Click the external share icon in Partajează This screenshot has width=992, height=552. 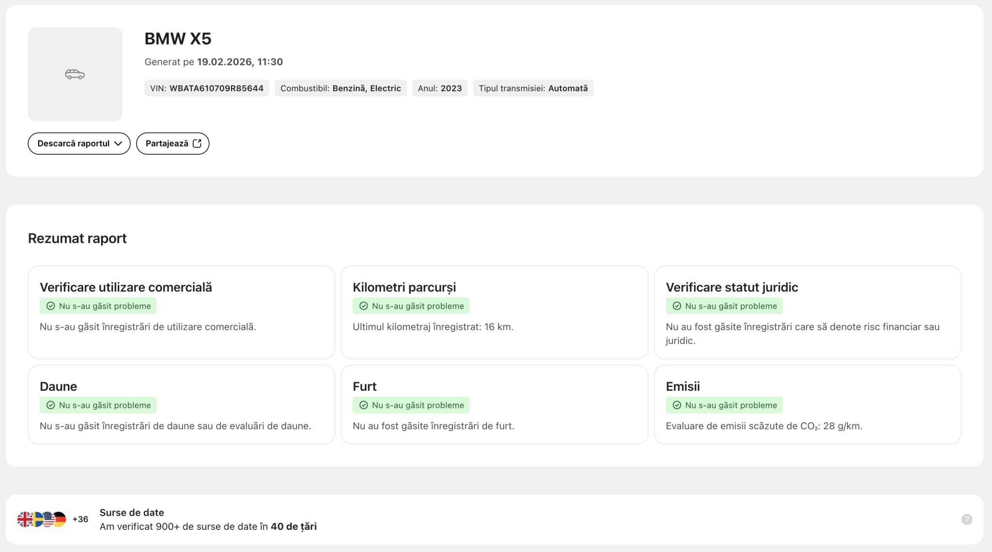pyautogui.click(x=197, y=144)
